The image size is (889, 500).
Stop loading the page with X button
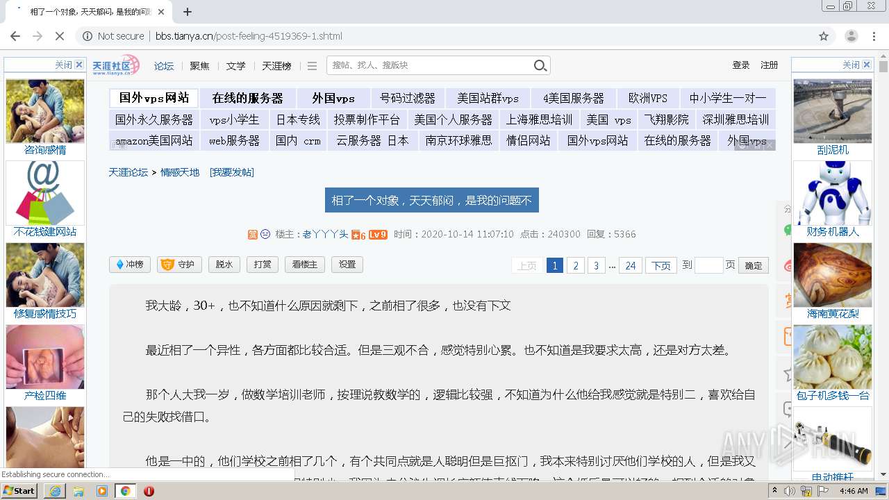click(x=59, y=36)
